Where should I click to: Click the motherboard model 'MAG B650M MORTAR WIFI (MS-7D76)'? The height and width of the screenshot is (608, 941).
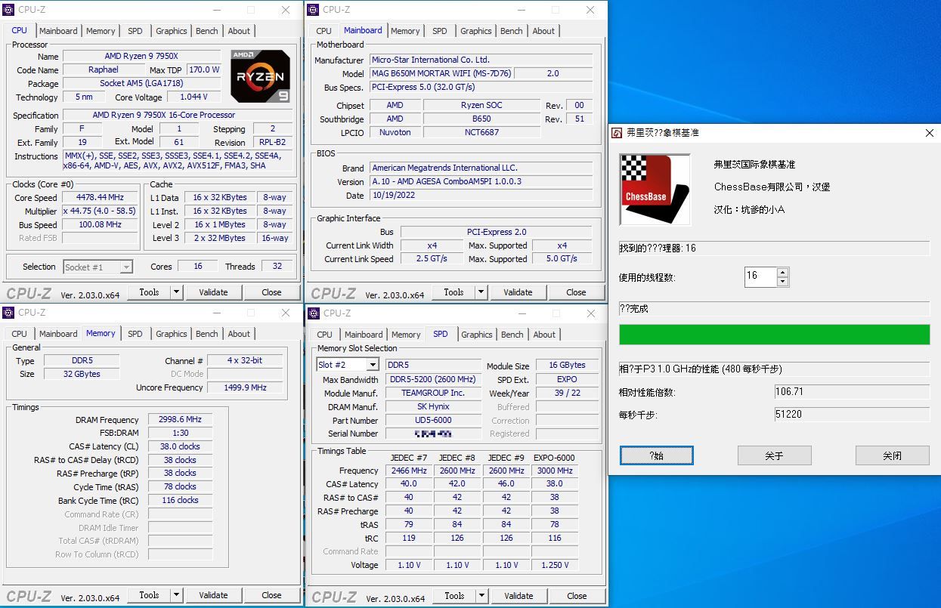[441, 73]
